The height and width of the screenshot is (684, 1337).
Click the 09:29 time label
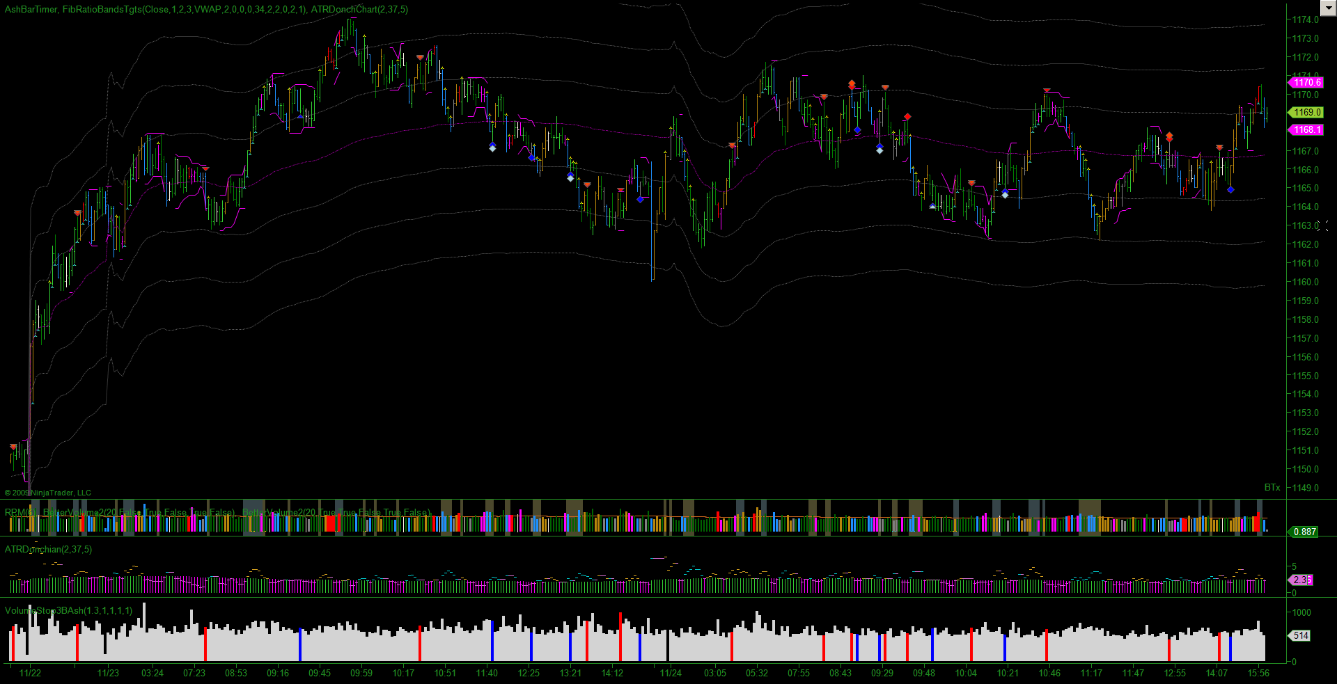coord(882,673)
